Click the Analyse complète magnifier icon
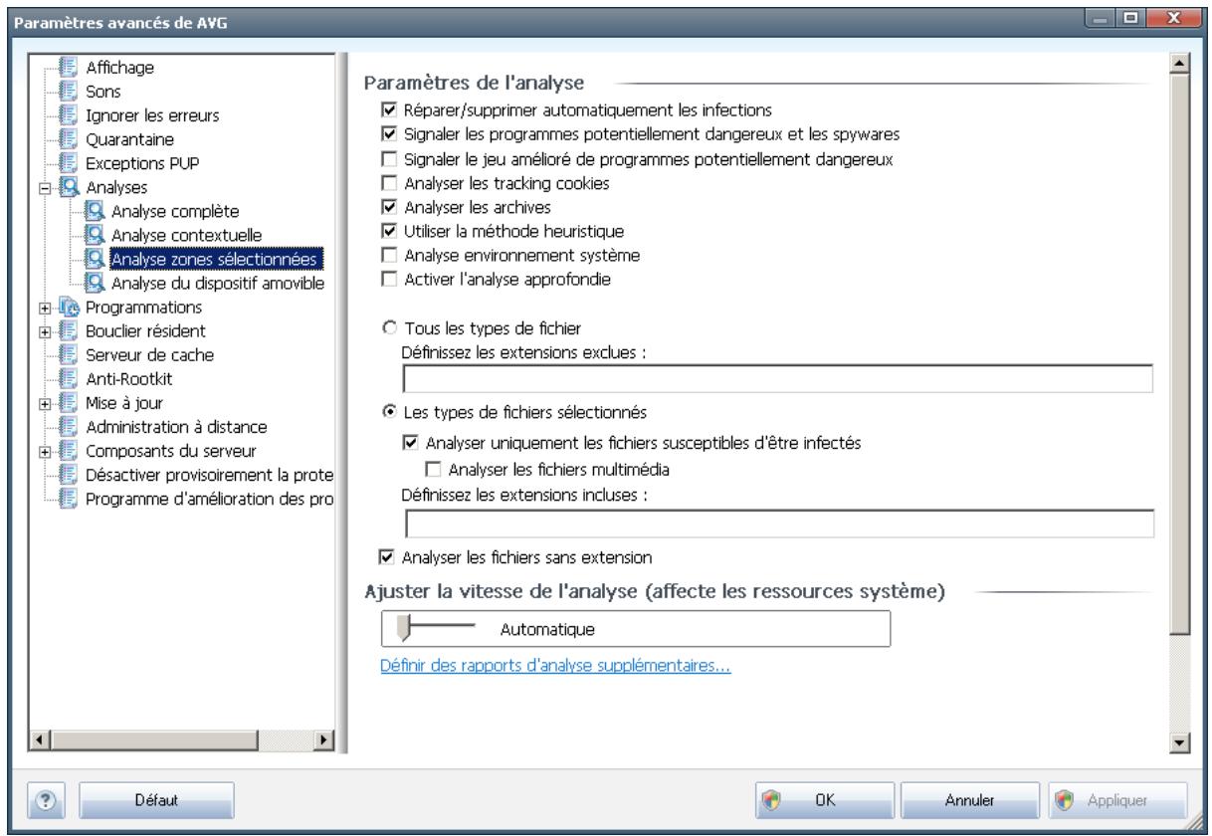Image resolution: width=1212 pixels, height=836 pixels. 95,212
